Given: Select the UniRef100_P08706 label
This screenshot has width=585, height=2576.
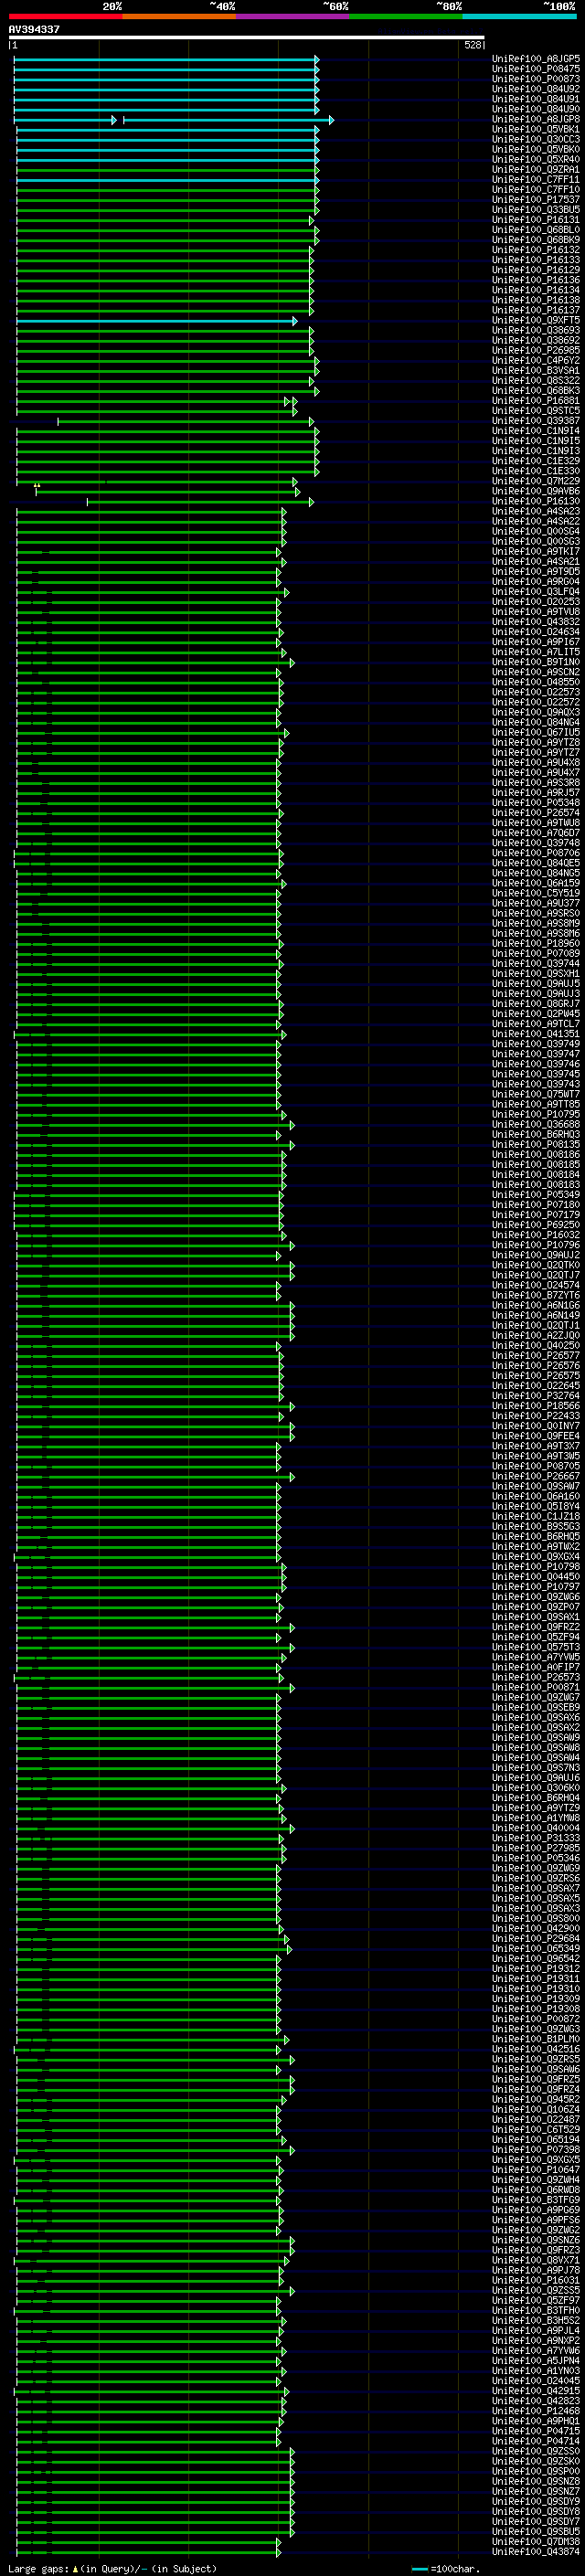Looking at the screenshot, I should (x=535, y=853).
